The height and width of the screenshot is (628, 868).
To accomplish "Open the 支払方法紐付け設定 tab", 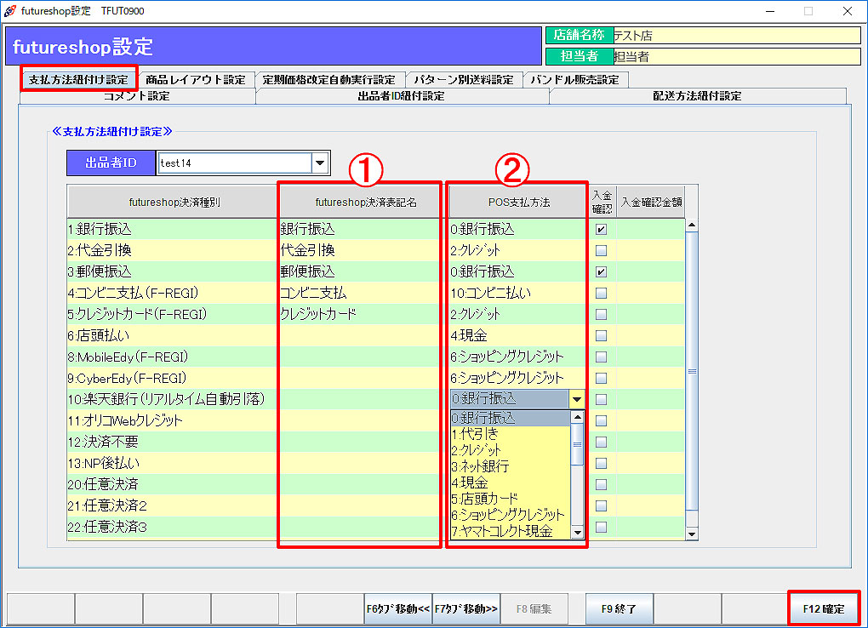I will [78, 79].
